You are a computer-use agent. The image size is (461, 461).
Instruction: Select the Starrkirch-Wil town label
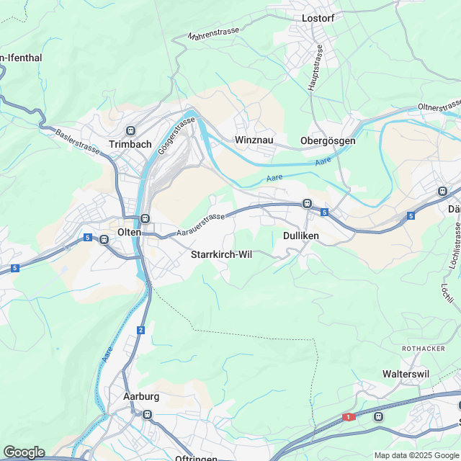click(221, 254)
